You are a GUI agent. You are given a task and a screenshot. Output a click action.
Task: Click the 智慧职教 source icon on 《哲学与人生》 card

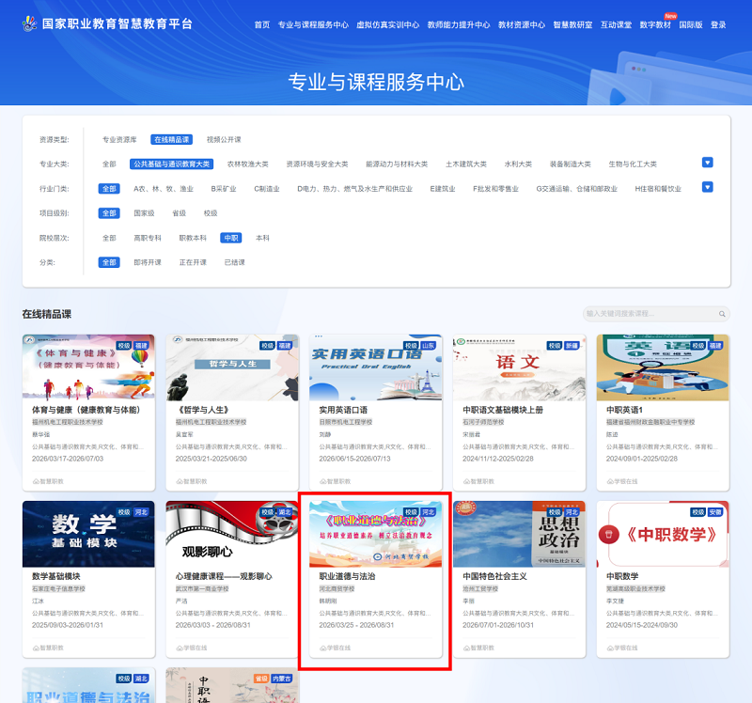tap(179, 481)
